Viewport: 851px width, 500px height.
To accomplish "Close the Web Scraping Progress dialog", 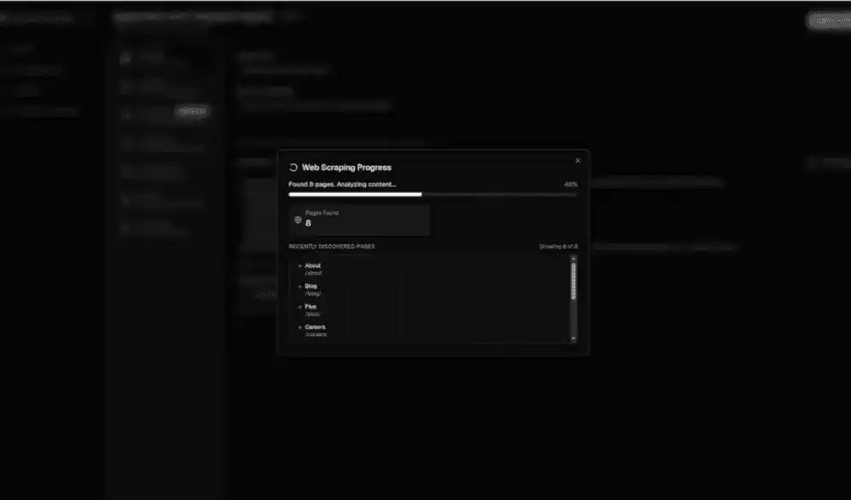I will (578, 160).
